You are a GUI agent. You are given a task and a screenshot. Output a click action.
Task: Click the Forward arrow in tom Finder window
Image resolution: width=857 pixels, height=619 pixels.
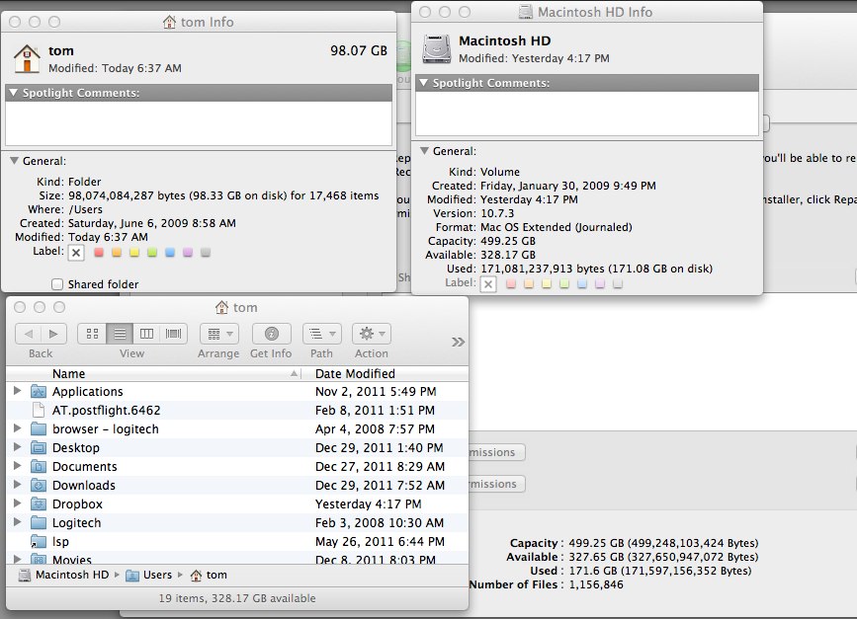[53, 334]
